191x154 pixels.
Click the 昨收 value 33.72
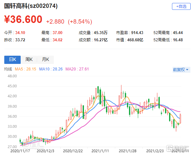click(20, 40)
